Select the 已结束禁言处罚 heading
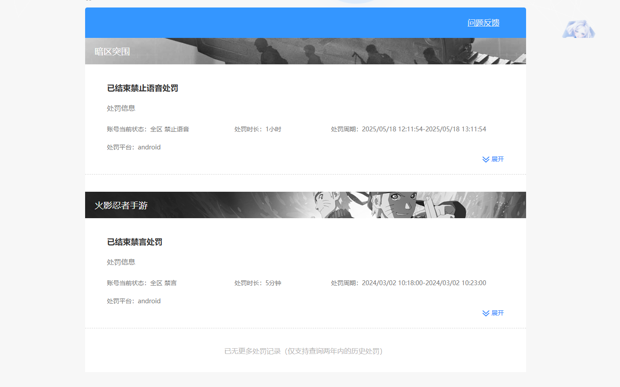 coord(134,242)
